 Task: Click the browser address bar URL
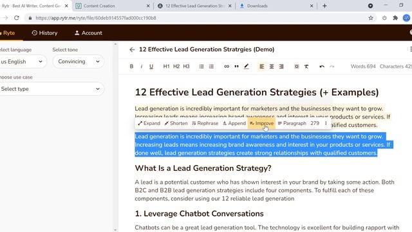coord(96,18)
